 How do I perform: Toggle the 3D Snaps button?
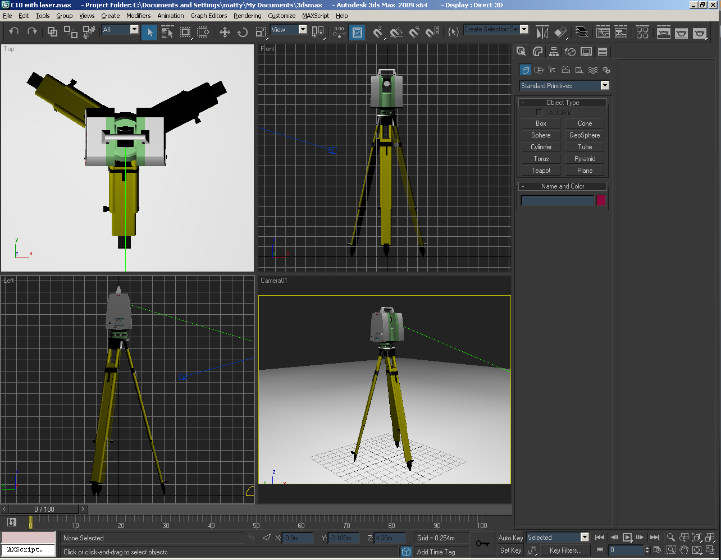tap(378, 32)
